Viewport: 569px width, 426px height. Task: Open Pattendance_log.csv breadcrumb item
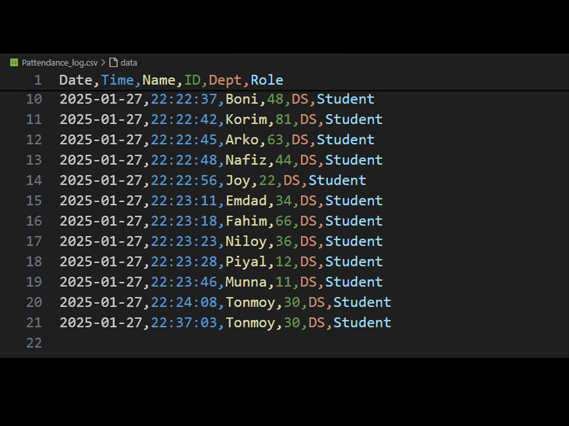[60, 62]
